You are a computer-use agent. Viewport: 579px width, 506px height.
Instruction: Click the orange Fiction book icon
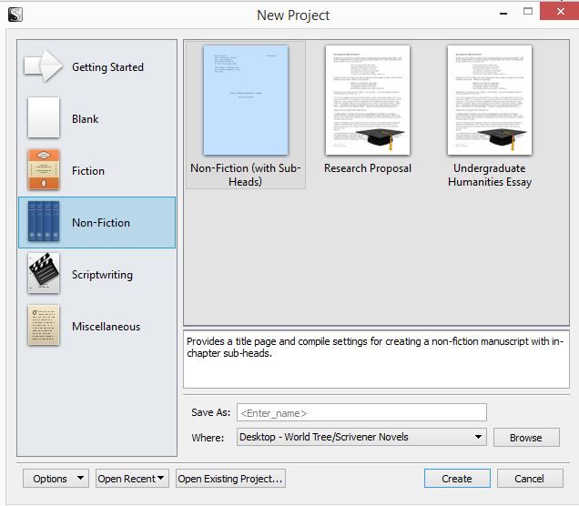[x=44, y=169]
